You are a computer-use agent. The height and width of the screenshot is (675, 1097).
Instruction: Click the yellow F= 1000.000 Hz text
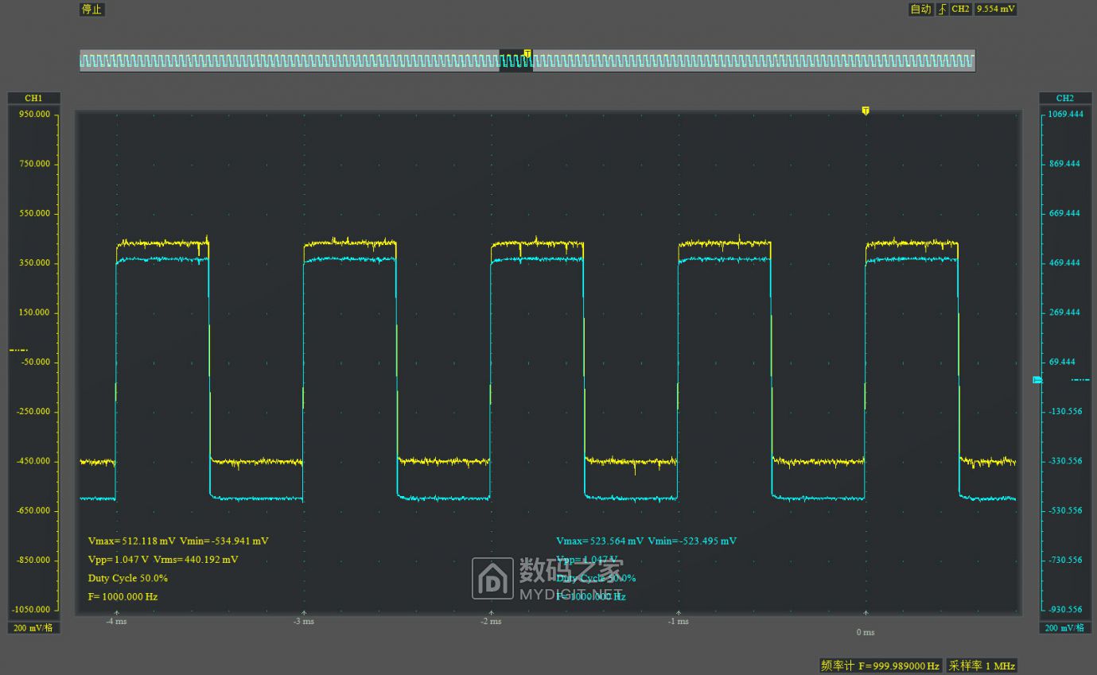[123, 596]
